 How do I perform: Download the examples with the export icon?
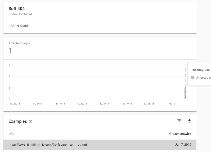pyautogui.click(x=189, y=121)
